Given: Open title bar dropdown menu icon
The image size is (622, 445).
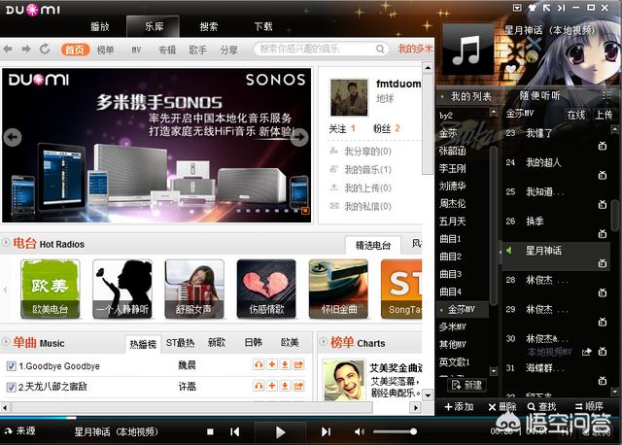Looking at the screenshot, I should 517,8.
